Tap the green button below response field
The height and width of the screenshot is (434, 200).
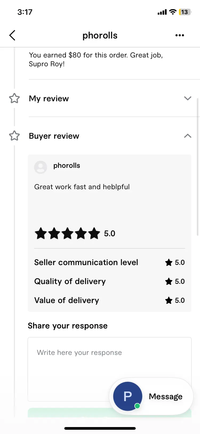[x=110, y=413]
